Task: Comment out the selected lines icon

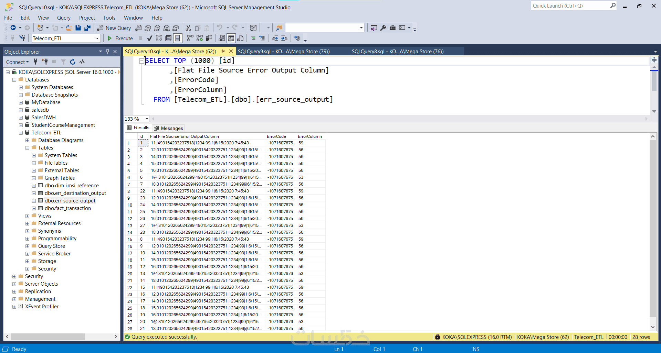Action: pos(253,38)
